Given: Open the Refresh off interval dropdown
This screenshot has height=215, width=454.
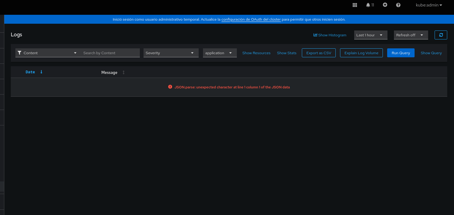Looking at the screenshot, I should coord(411,35).
